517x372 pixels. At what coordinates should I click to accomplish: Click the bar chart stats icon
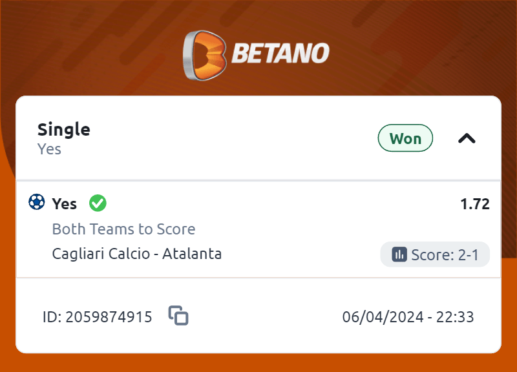click(x=399, y=254)
